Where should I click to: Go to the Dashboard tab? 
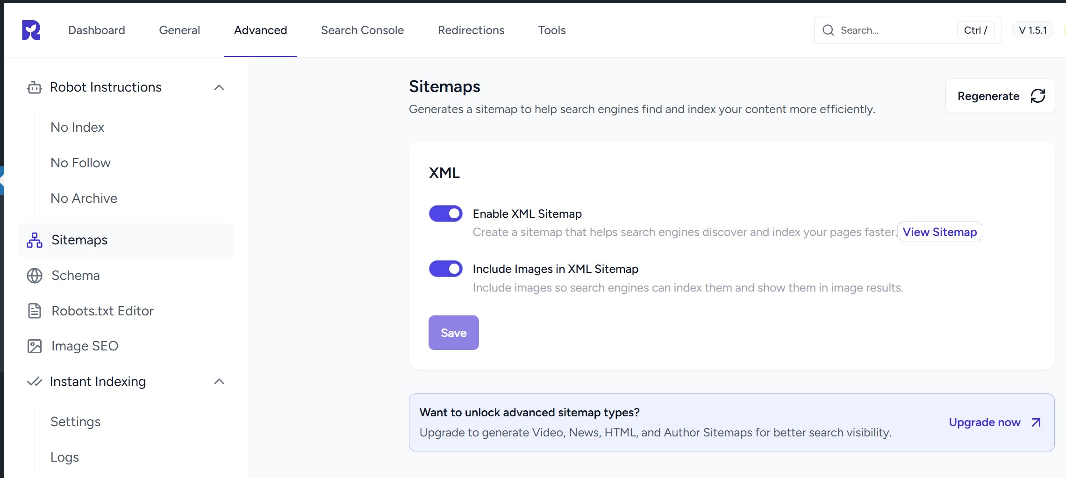click(x=97, y=30)
